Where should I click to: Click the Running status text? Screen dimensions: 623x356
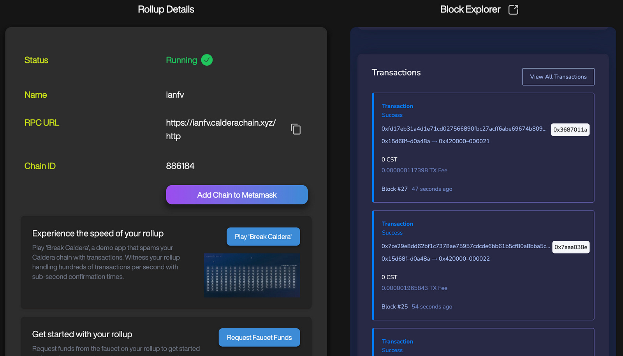click(181, 60)
